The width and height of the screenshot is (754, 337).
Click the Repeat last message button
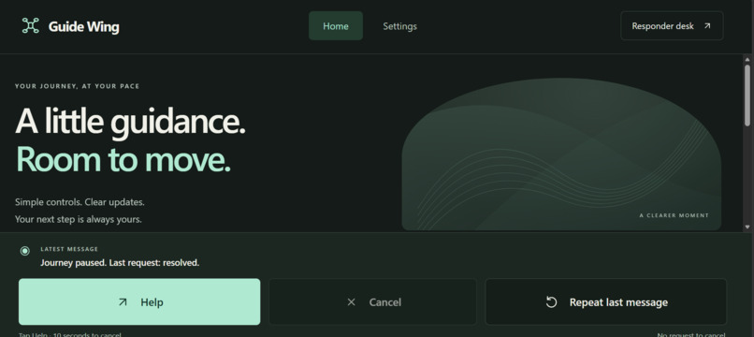[606, 301]
